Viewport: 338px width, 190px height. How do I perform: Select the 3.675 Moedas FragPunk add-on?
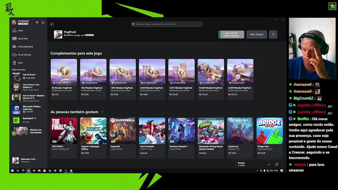[x=181, y=79]
